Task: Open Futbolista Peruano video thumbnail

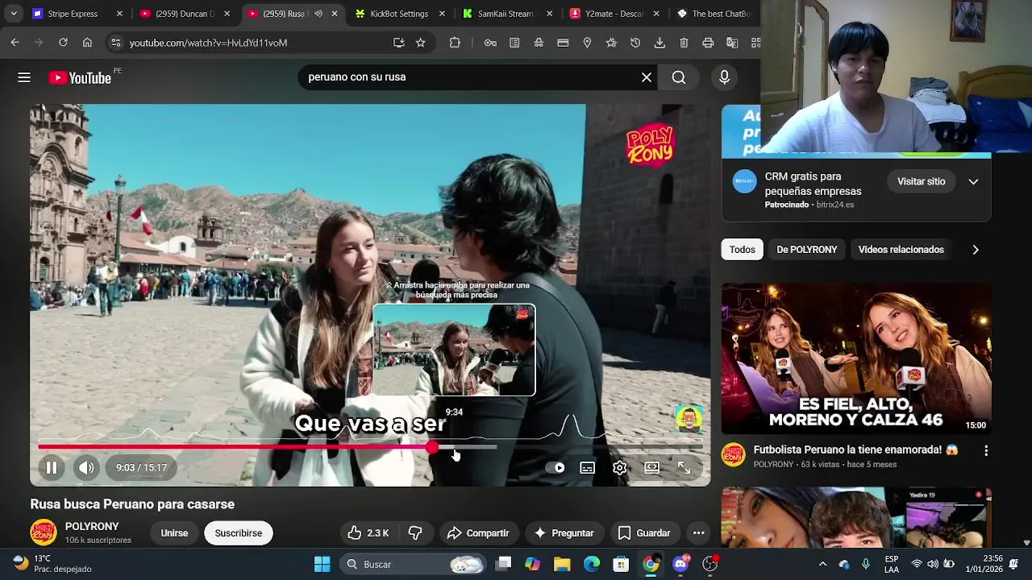Action: (x=856, y=358)
